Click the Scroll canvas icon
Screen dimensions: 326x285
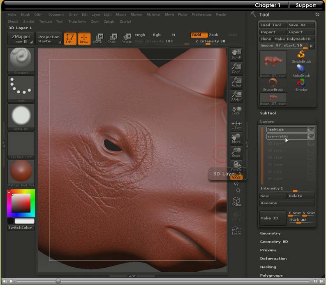pos(236,54)
